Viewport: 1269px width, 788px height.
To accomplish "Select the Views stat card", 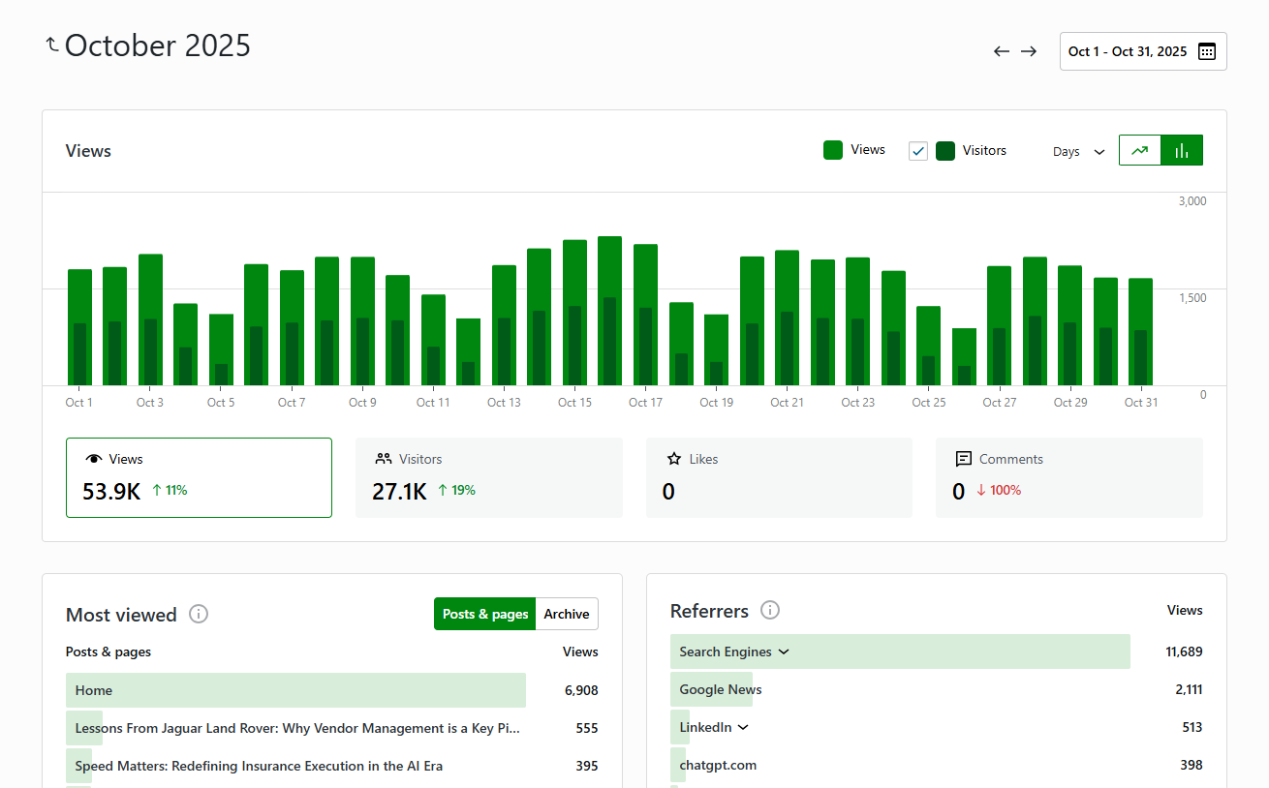I will tap(199, 477).
